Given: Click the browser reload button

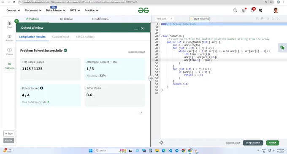Looking at the screenshot, I should point(14,2).
